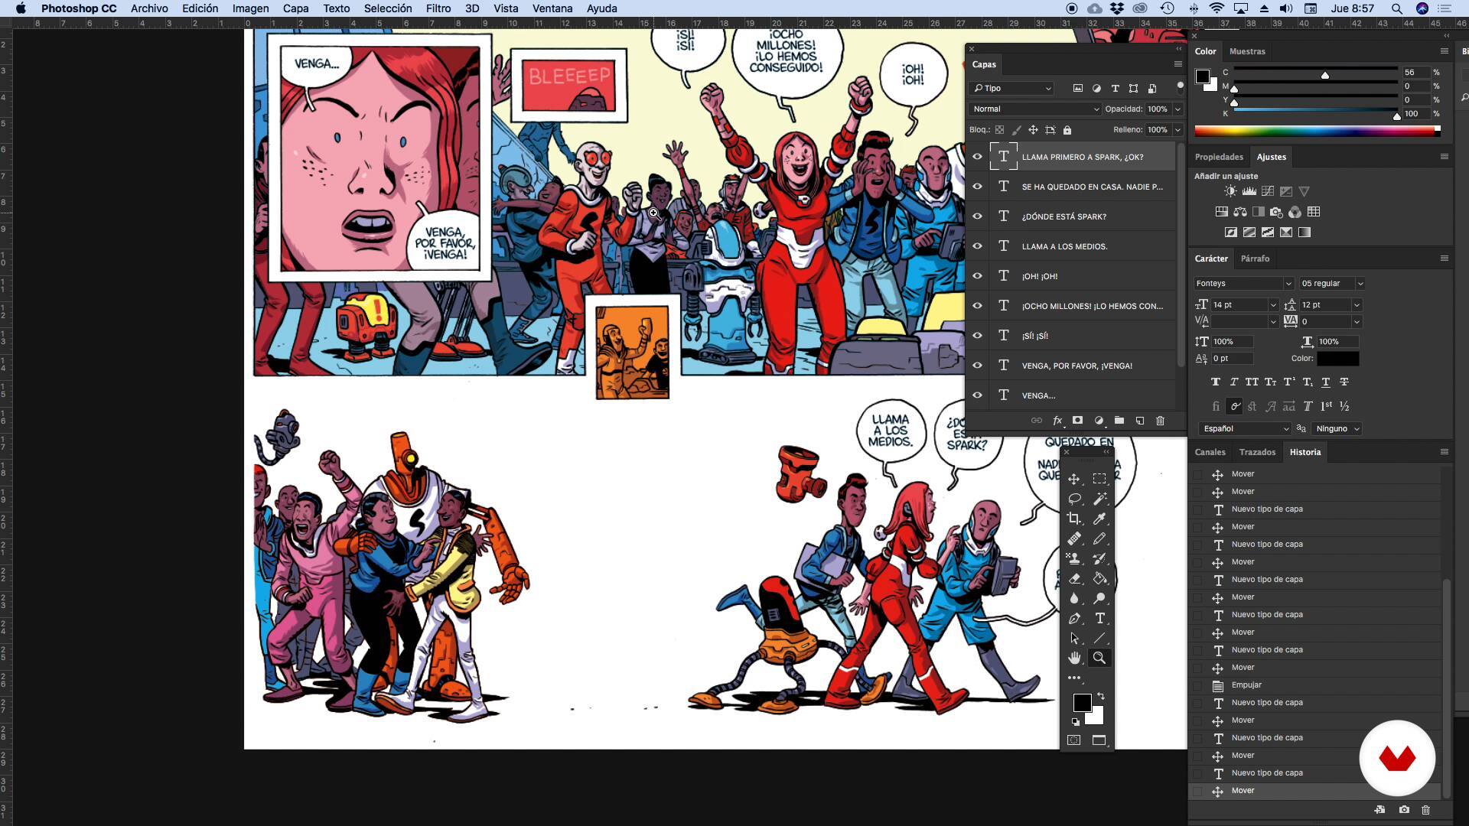Switch to Muestras tab
This screenshot has width=1469, height=826.
coord(1247,51)
